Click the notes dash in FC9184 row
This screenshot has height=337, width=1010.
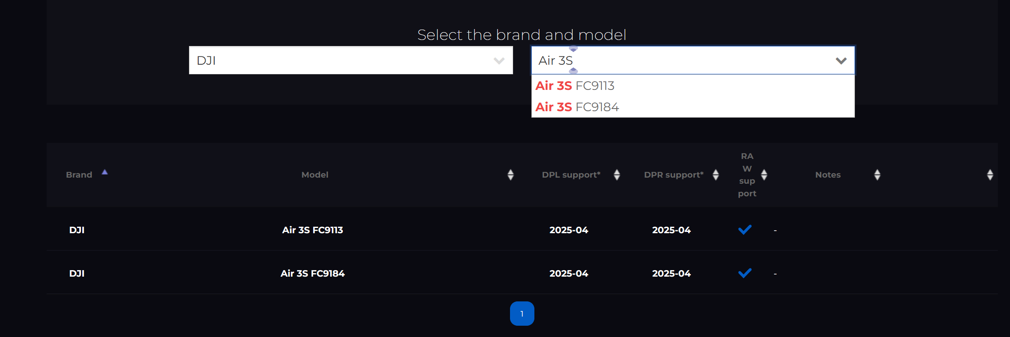(775, 274)
